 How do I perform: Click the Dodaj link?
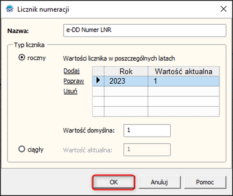(72, 71)
